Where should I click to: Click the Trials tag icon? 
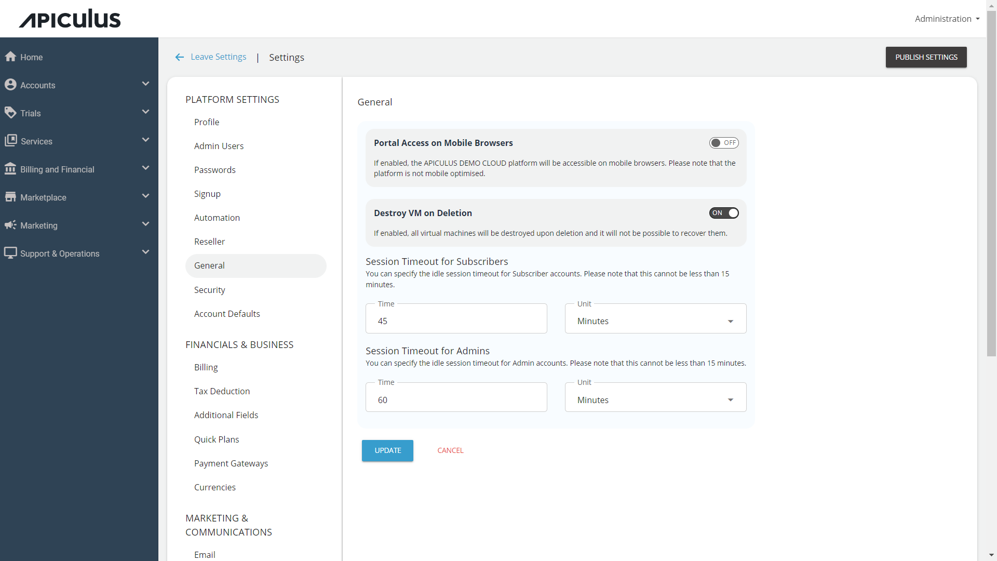[x=10, y=113]
